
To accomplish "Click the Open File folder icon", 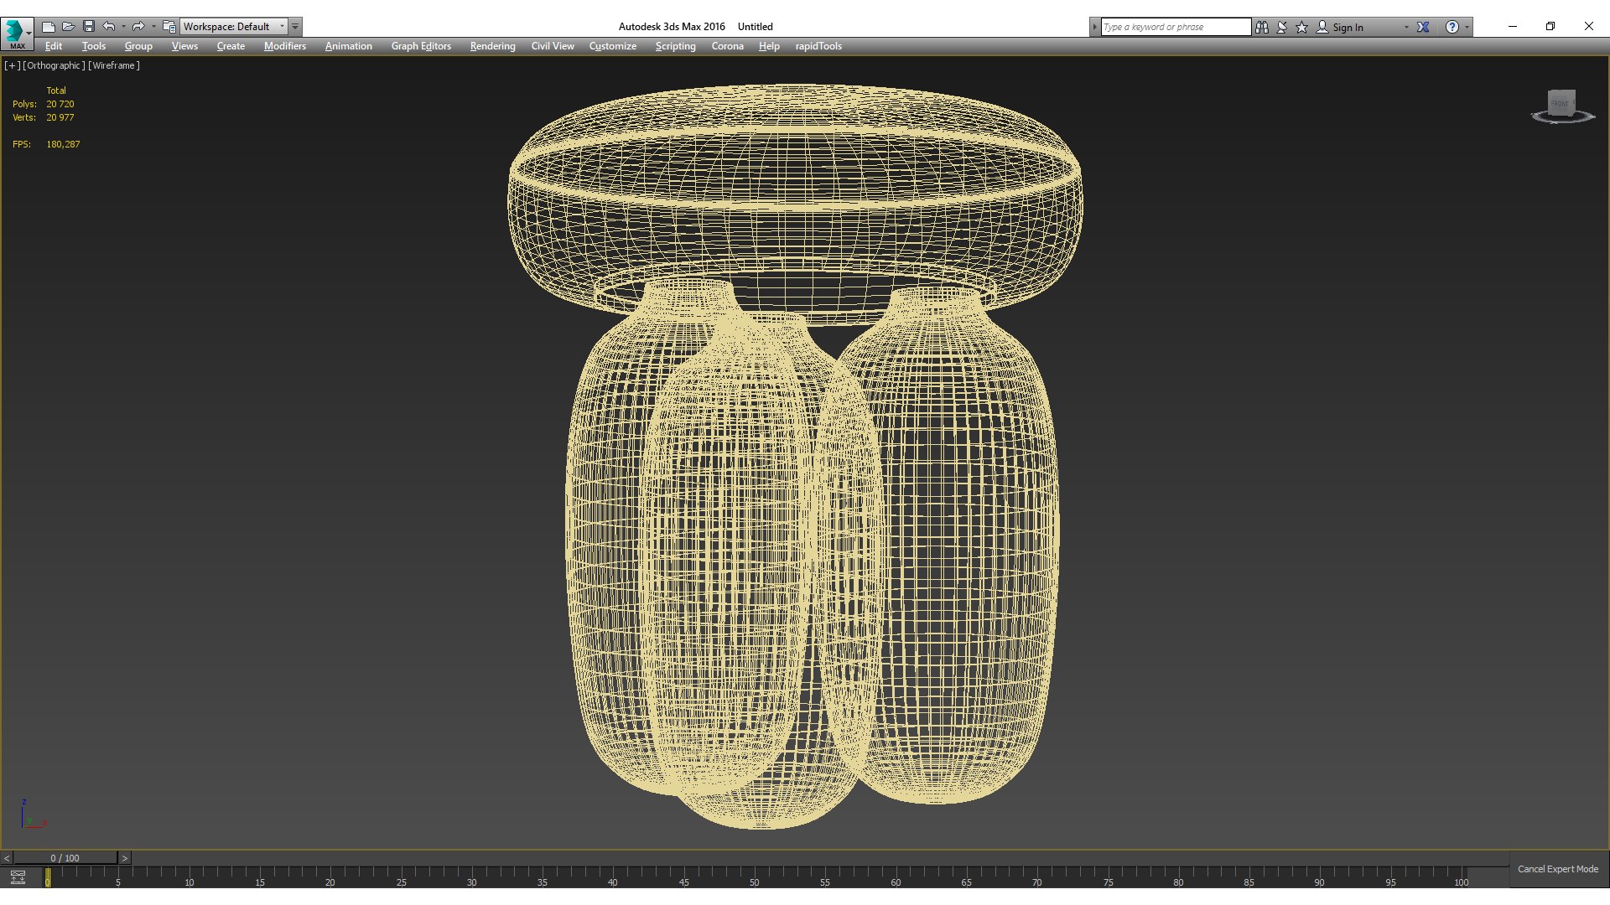I will click(69, 27).
